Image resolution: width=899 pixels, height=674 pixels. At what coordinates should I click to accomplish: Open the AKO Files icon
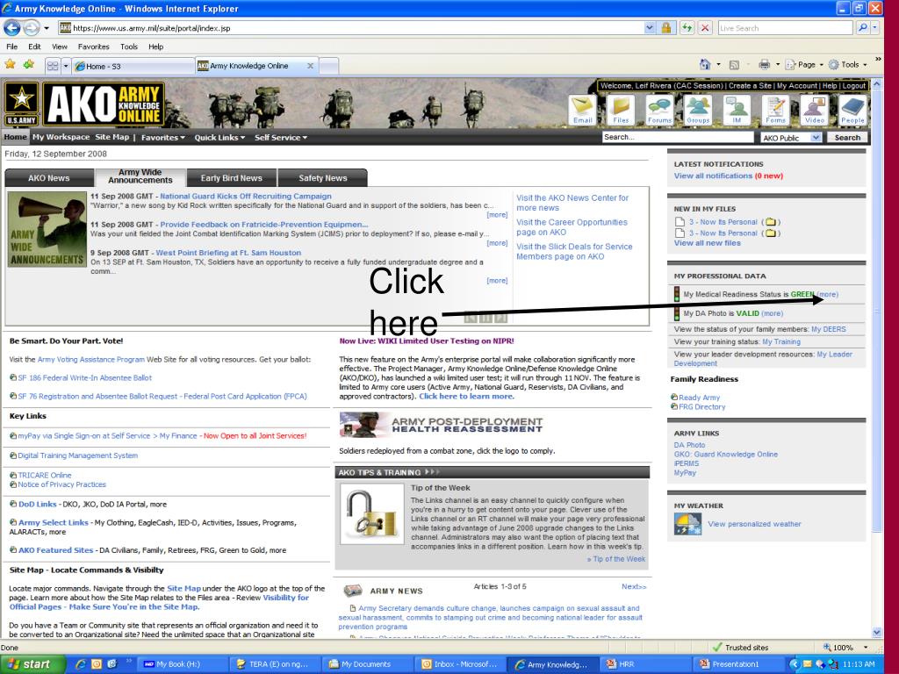(621, 110)
